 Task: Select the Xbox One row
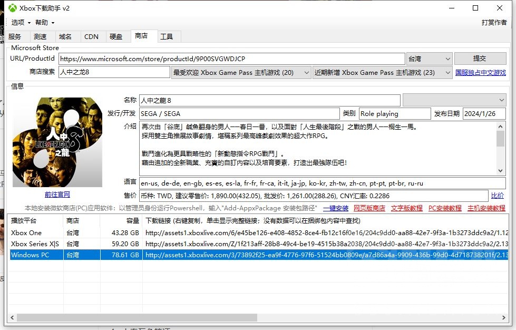259,233
